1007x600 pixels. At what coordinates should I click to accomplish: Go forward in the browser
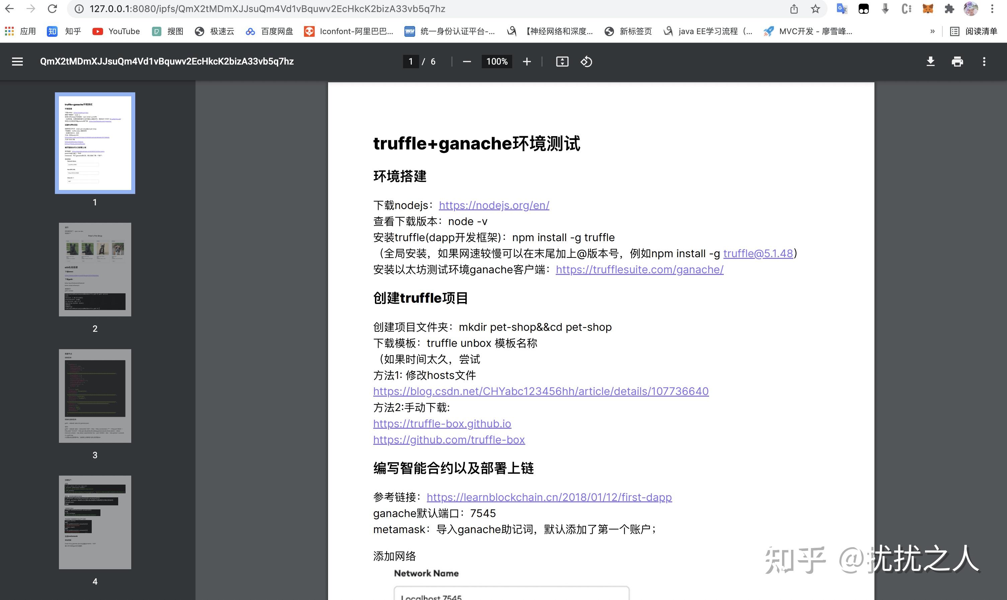[x=31, y=8]
